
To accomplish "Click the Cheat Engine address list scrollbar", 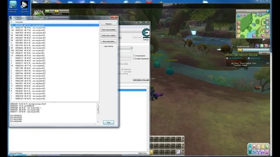I will tap(148, 119).
